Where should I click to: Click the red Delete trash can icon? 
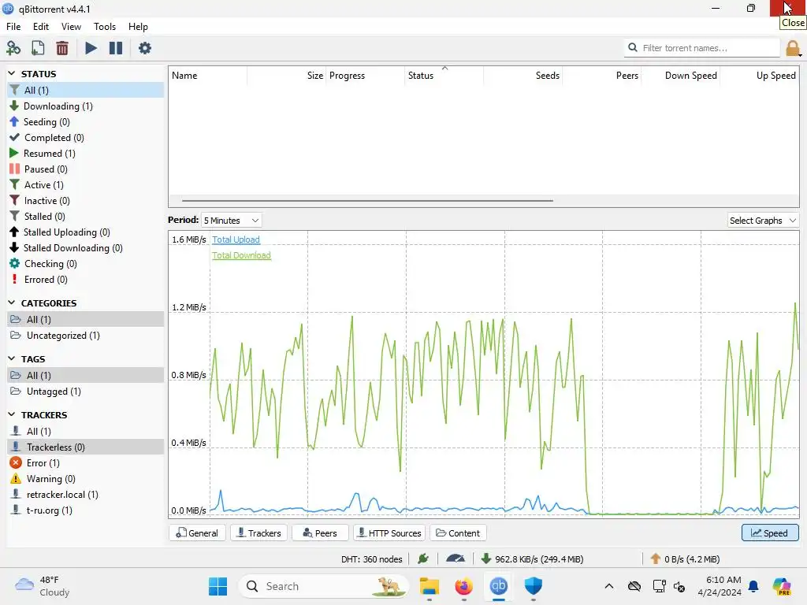pos(61,48)
